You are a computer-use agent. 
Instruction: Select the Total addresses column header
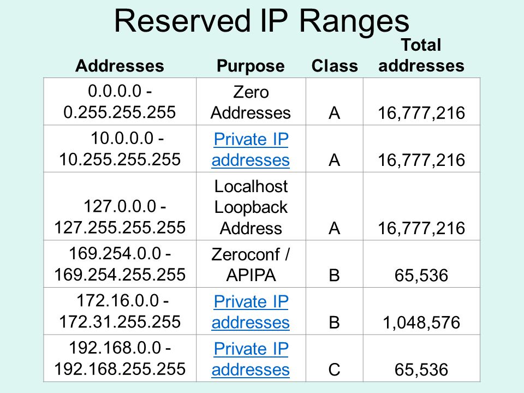(421, 55)
